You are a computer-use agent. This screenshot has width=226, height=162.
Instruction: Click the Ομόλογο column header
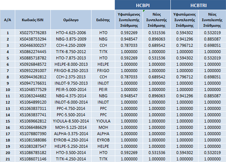(71, 20)
